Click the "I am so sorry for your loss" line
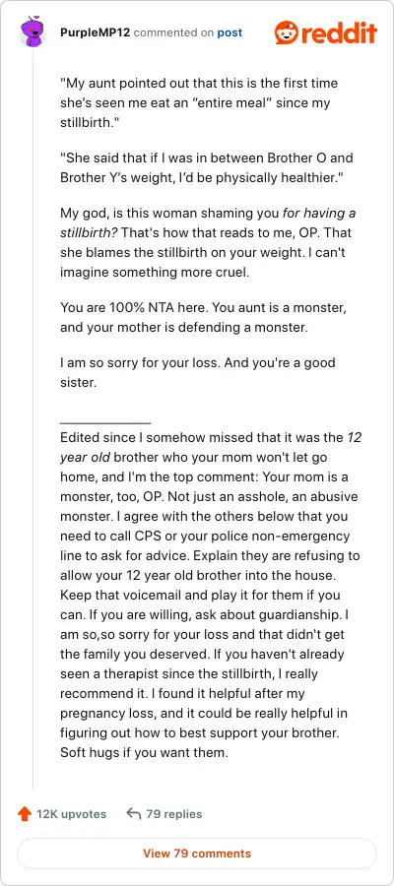Viewport: 394px width, 886px height. tap(198, 372)
